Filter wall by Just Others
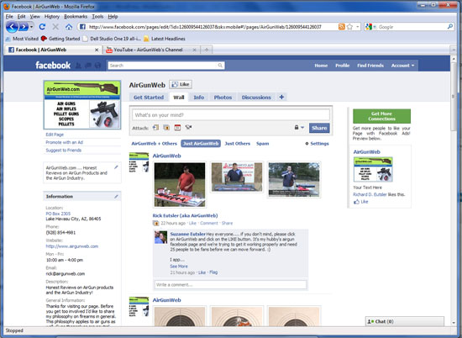 (237, 144)
